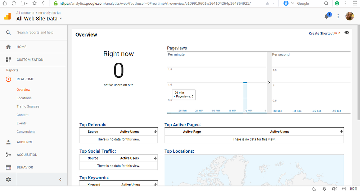Open the All Web Site Data view selector
Image resolution: width=360 pixels, height=191 pixels.
[x=39, y=19]
